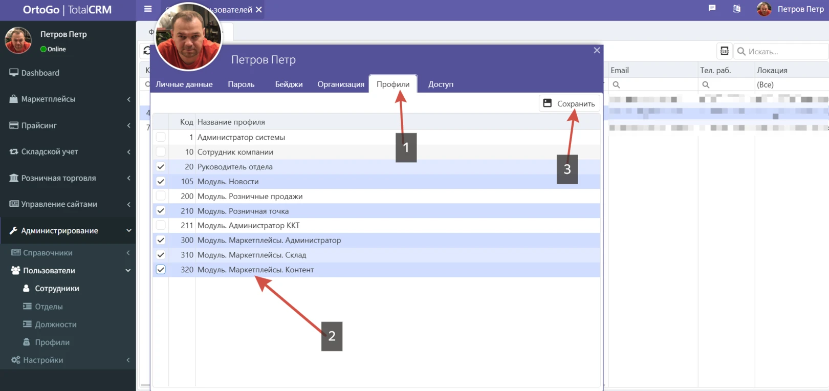This screenshot has height=391, width=829.
Task: Tick the Модуль. Администратор ККТ checkbox
Action: pos(161,225)
